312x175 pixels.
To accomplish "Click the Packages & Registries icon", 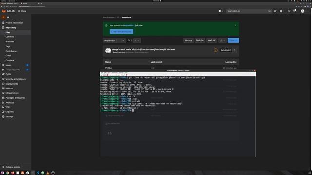I will [x=3, y=98].
